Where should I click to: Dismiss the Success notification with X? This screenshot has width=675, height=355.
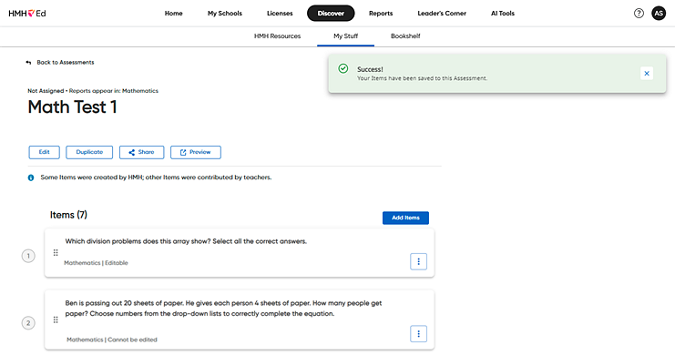tap(647, 74)
